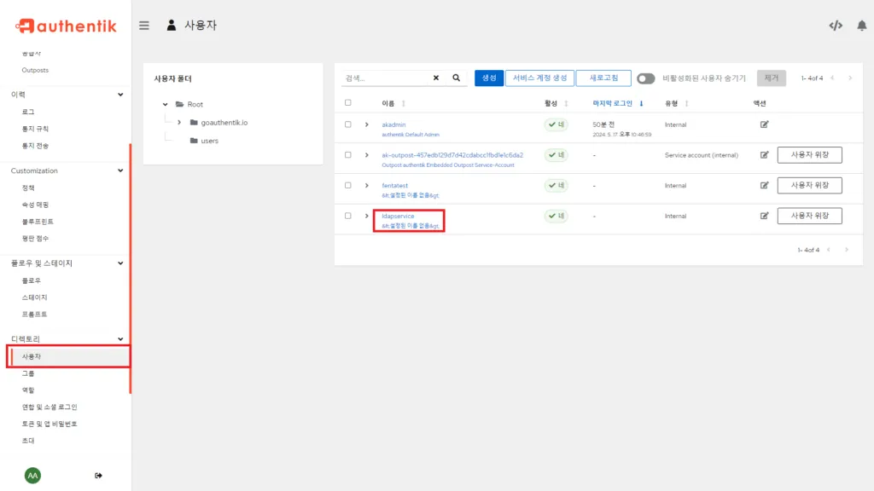874x491 pixels.
Task: Open Outposts in the sidebar
Action: [x=35, y=70]
